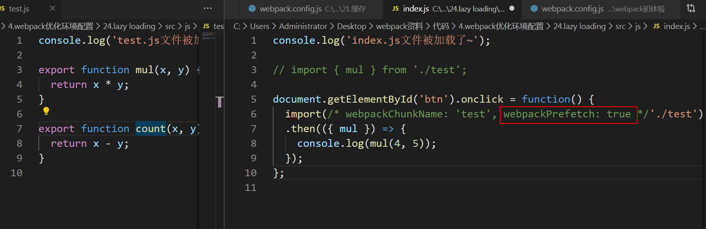Screen dimensions: 706x229
Task: Click the minimap in the test.js editor
Action: [209, 37]
